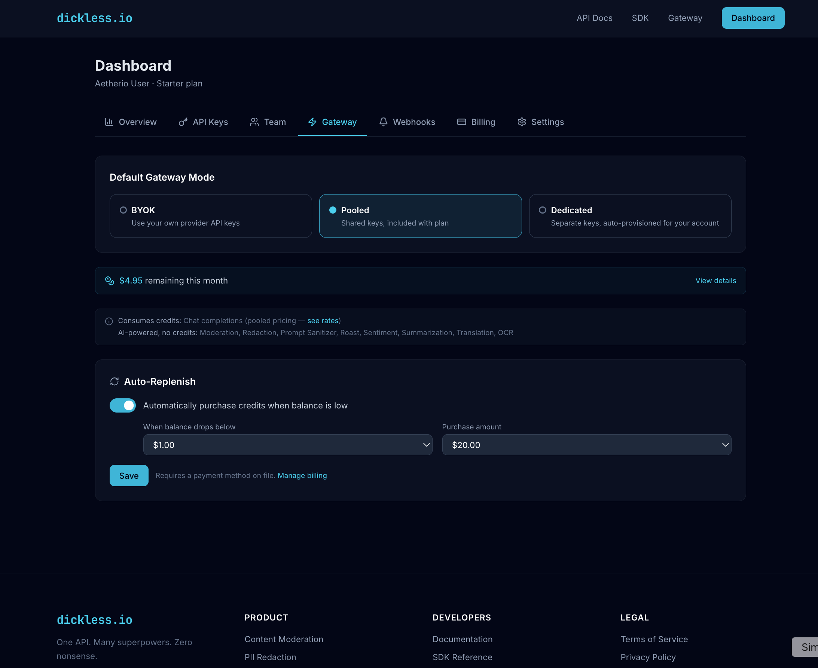The image size is (818, 668).
Task: Open API Docs from the navigation bar
Action: tap(594, 18)
